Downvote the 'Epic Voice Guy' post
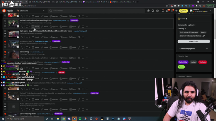The image size is (216, 121). point(5,36)
